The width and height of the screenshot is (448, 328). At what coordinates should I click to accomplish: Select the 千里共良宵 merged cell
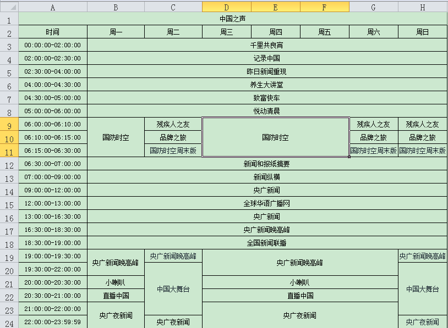[x=267, y=45]
